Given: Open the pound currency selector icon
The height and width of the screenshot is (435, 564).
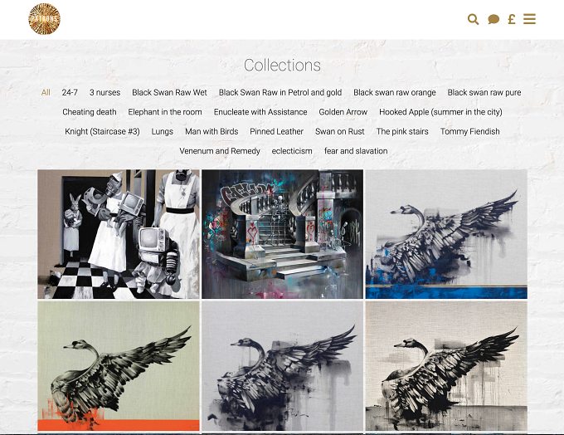Looking at the screenshot, I should click(512, 19).
